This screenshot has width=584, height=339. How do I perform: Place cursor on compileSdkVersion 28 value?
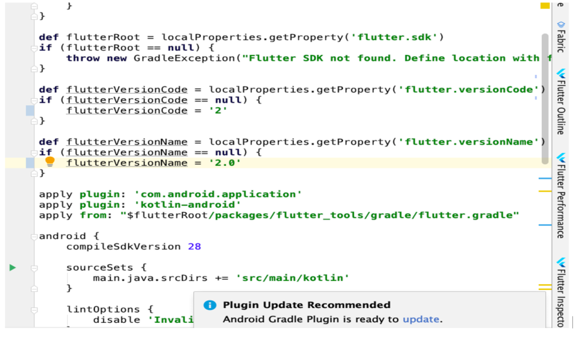194,247
